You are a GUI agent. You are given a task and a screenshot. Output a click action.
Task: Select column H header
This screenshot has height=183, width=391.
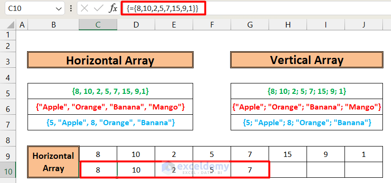[288, 25]
